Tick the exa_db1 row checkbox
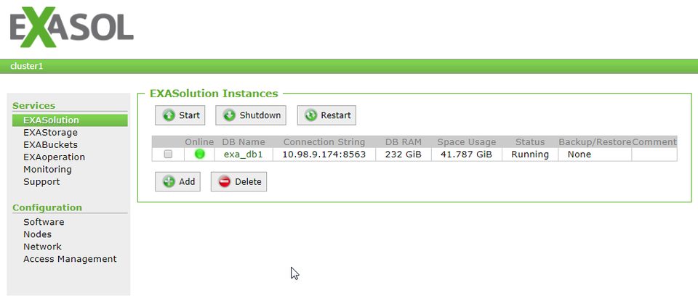The height and width of the screenshot is (301, 698). [169, 154]
